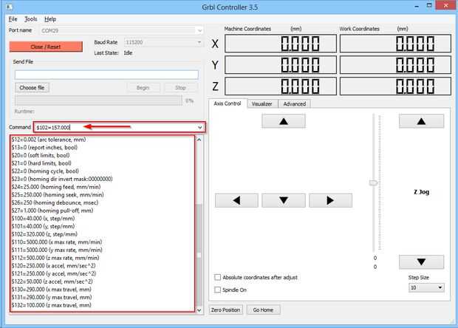This screenshot has width=458, height=328.
Task: Expand the Command history dropdown arrow
Action: [199, 127]
